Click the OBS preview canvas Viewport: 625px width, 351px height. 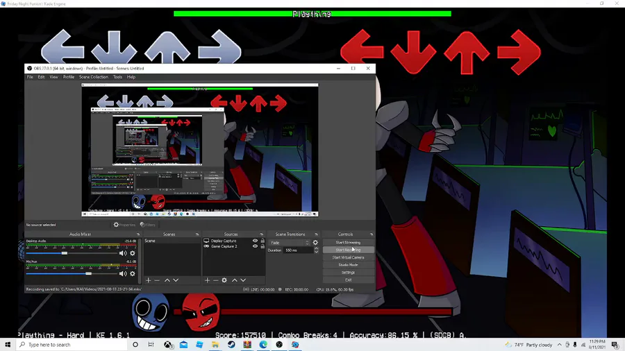[x=200, y=150]
